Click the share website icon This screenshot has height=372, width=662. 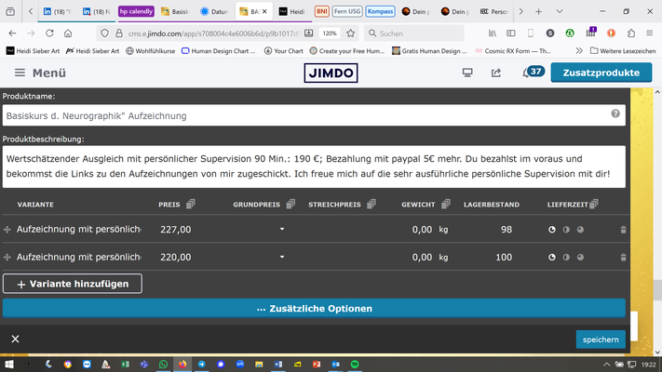(496, 73)
